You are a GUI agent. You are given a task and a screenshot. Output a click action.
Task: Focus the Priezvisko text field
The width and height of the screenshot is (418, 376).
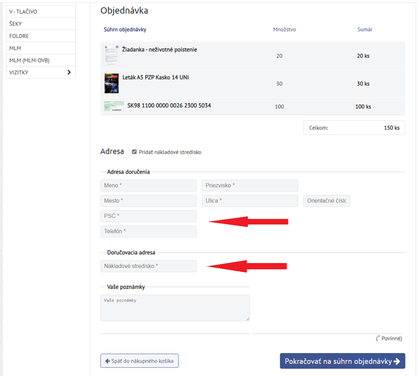[249, 186]
